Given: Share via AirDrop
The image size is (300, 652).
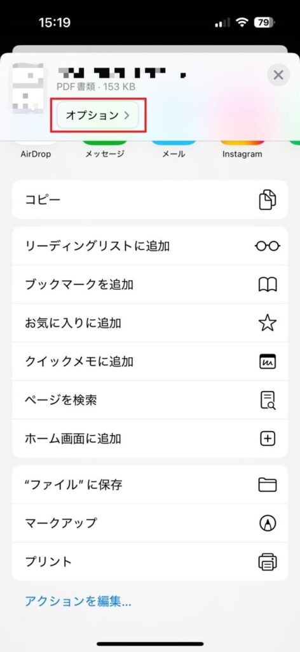Looking at the screenshot, I should point(36,150).
